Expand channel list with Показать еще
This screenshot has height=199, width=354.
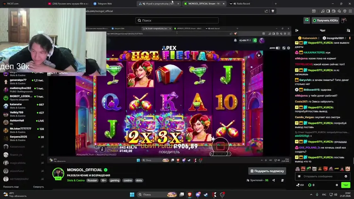11,187
